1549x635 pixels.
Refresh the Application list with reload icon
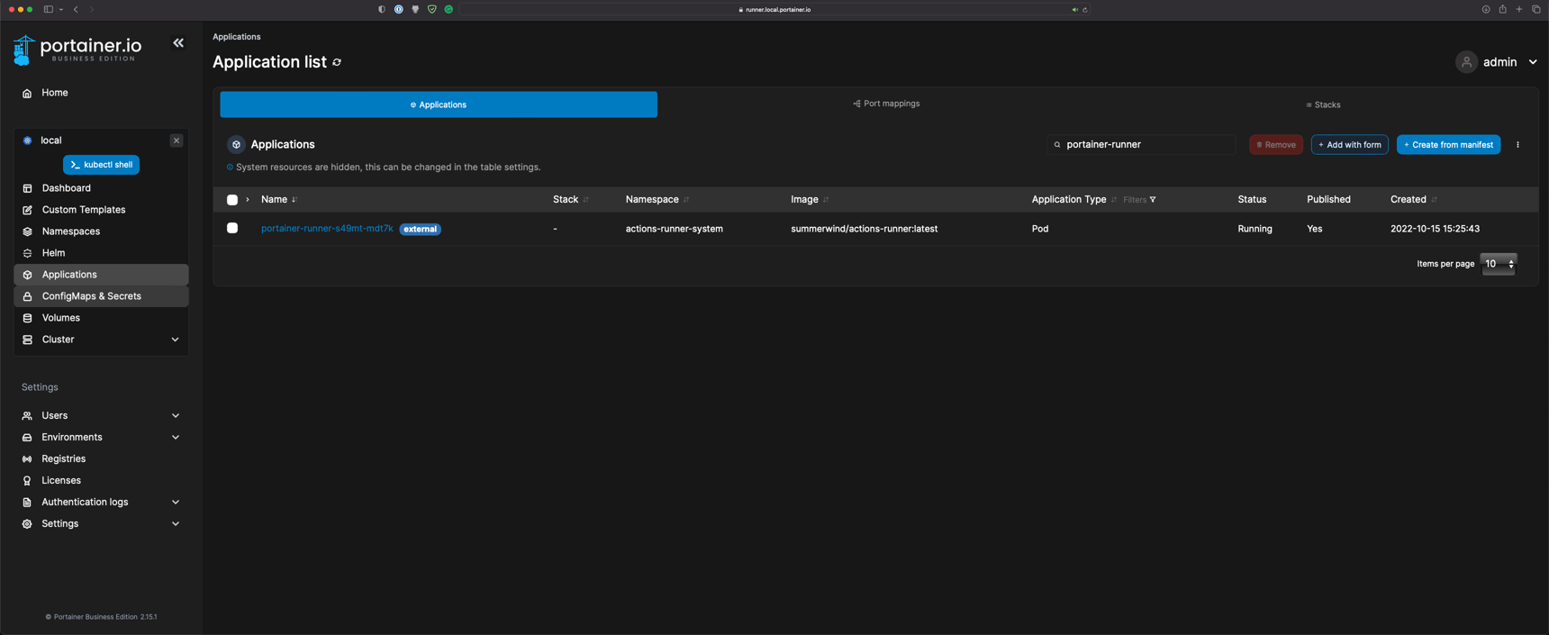(337, 62)
